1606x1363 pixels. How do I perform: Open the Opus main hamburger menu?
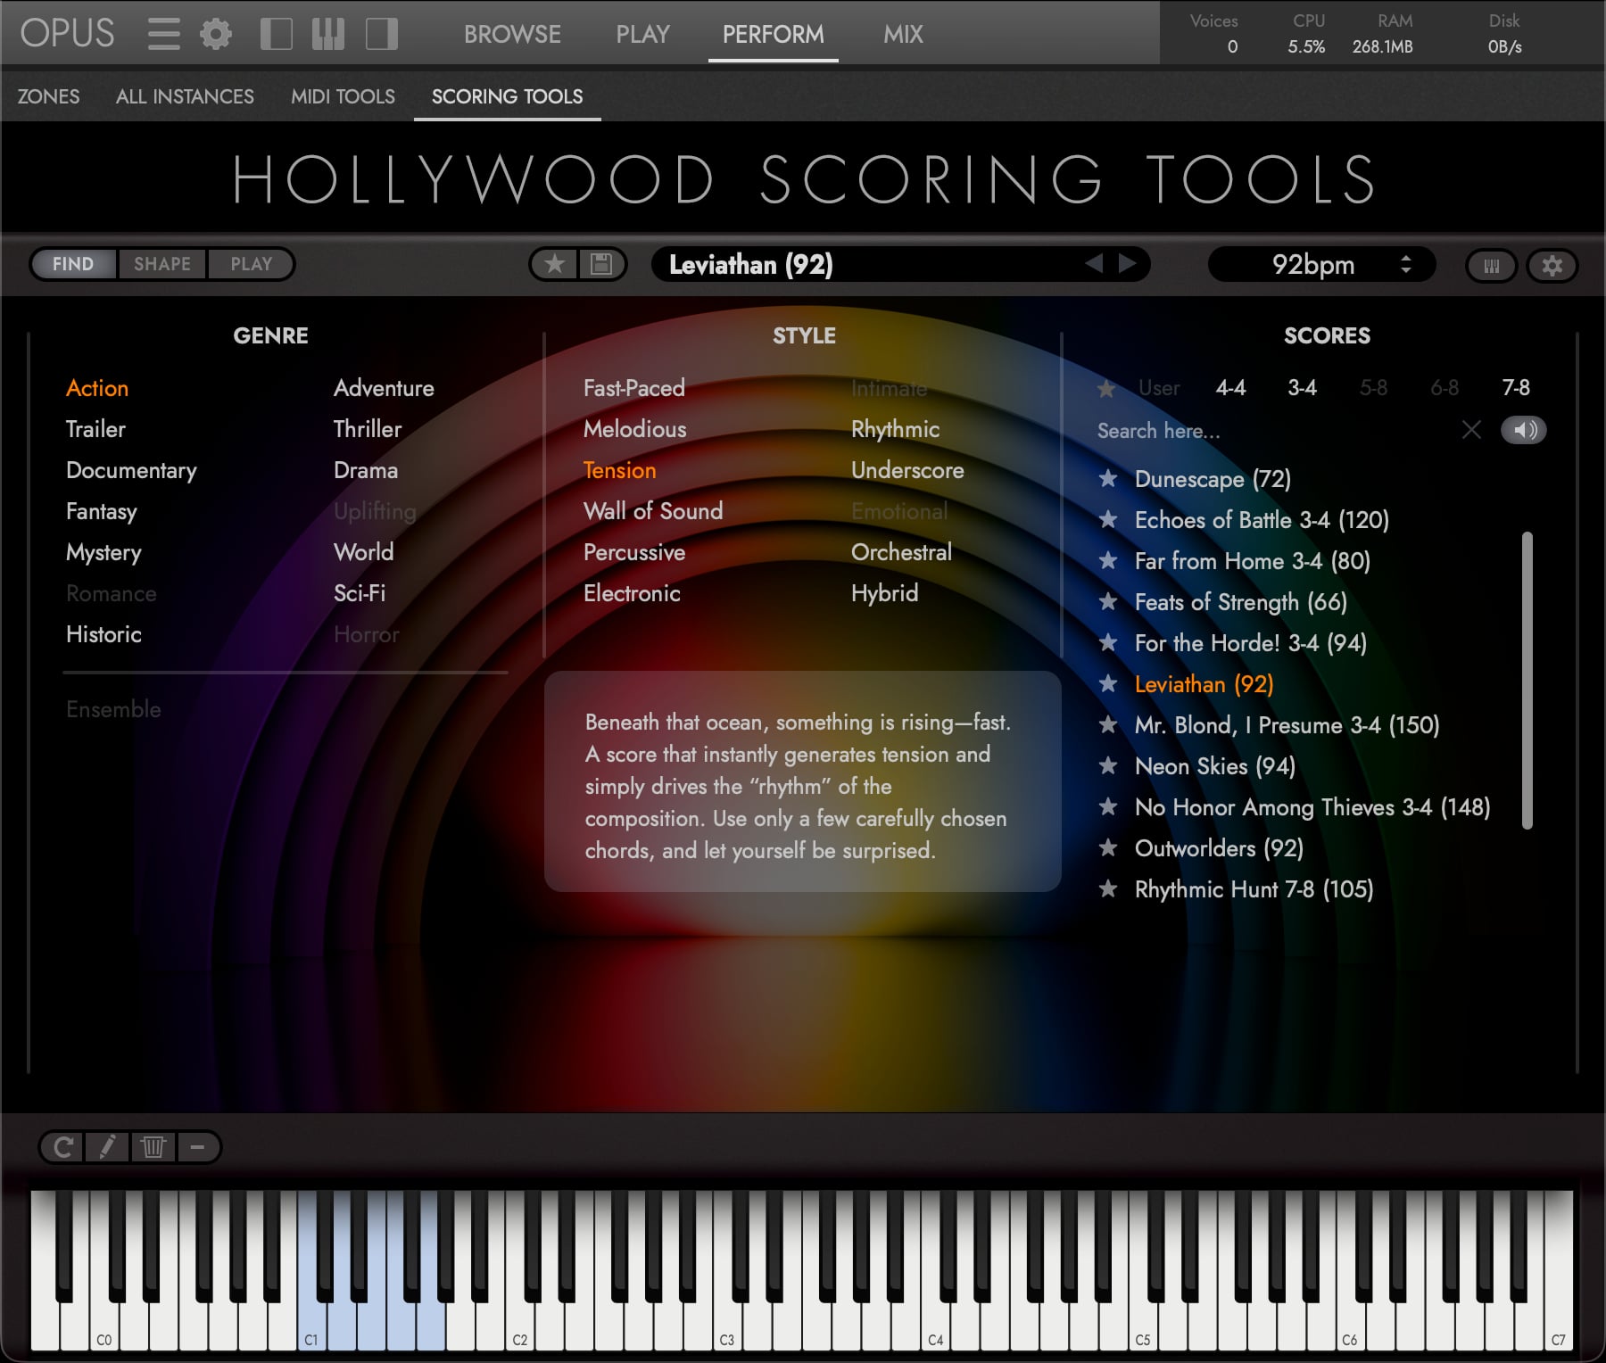pyautogui.click(x=163, y=34)
